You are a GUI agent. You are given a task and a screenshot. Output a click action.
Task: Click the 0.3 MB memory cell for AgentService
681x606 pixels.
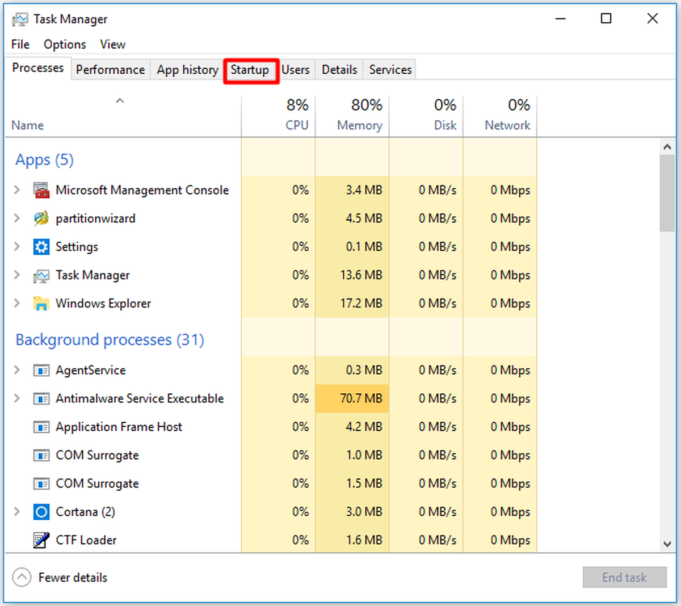tap(352, 370)
